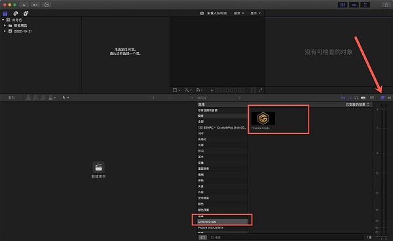
Task: Click the clip icon beside viewer title
Action: pyautogui.click(x=202, y=13)
